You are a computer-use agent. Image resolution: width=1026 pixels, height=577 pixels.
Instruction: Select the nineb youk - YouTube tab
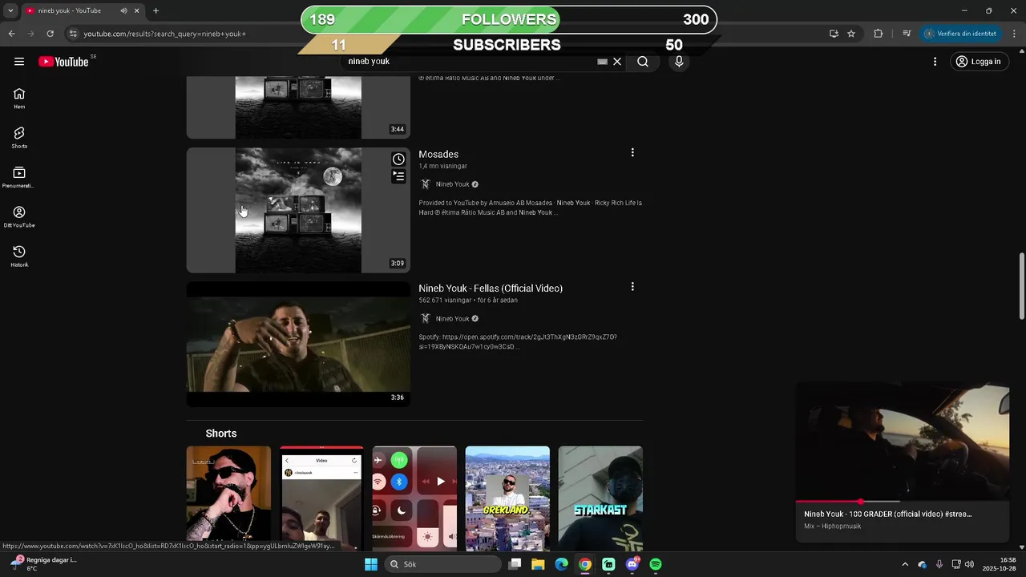72,10
